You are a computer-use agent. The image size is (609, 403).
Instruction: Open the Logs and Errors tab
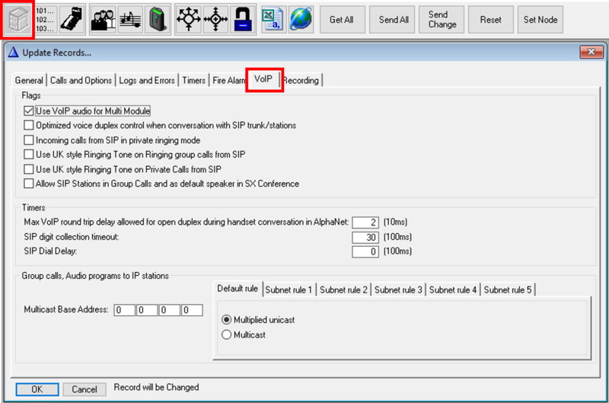147,81
